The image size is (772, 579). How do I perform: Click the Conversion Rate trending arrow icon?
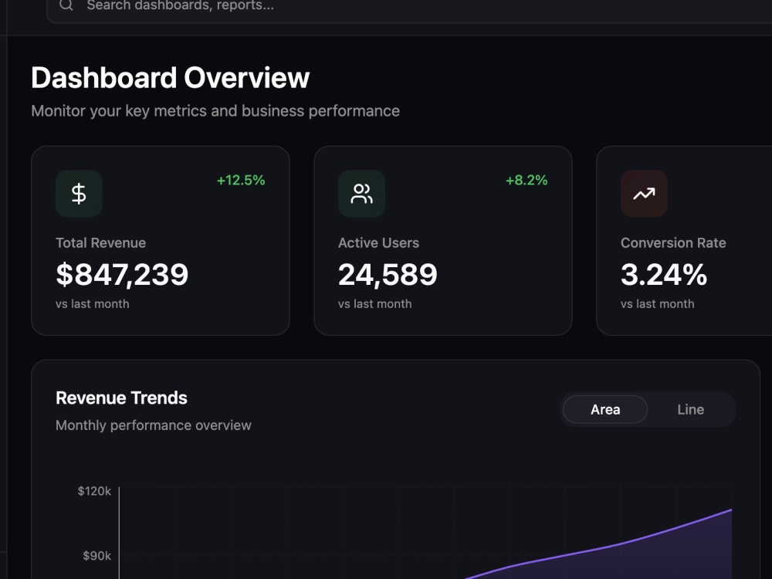click(x=644, y=194)
